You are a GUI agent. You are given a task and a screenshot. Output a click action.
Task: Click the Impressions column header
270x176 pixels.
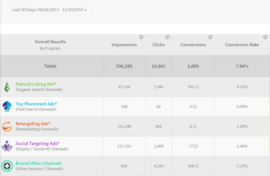pos(124,45)
